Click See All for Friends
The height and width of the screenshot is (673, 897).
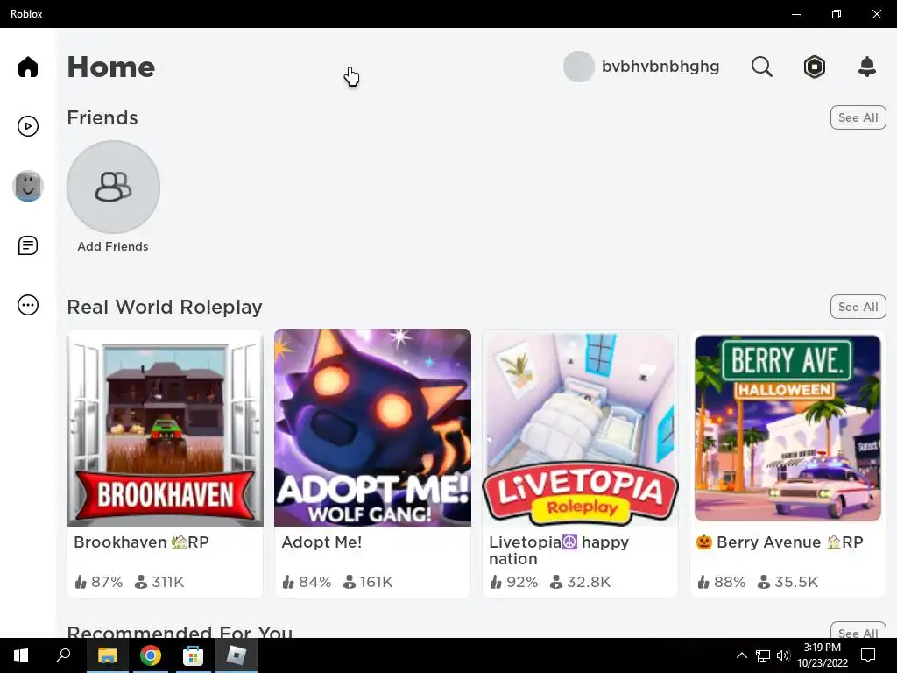click(858, 117)
